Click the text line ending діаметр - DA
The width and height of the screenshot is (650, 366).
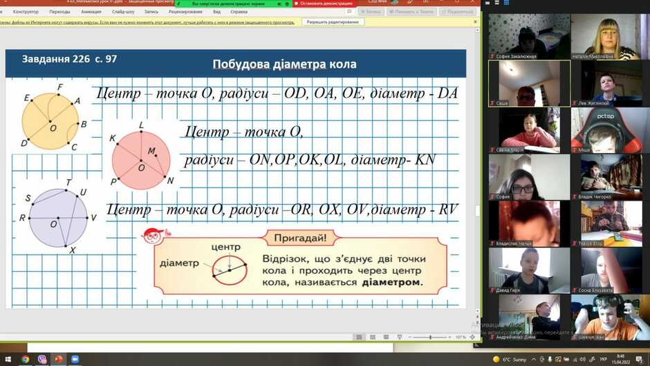(277, 93)
